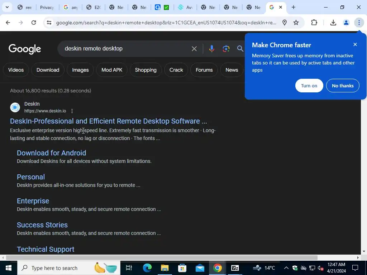Image resolution: width=367 pixels, height=275 pixels.
Task: Filter results by Forums
Action: 204,70
